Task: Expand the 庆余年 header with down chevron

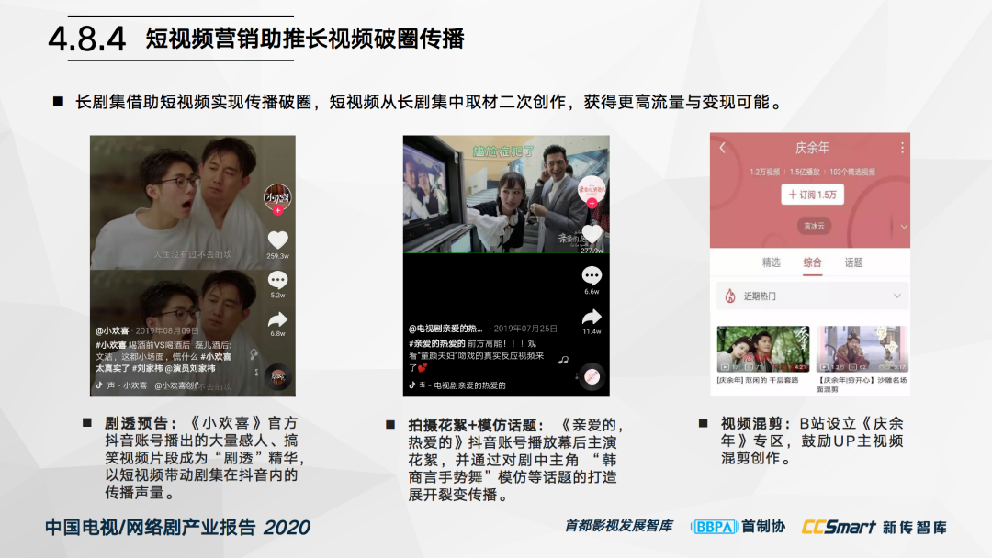Action: [x=904, y=226]
